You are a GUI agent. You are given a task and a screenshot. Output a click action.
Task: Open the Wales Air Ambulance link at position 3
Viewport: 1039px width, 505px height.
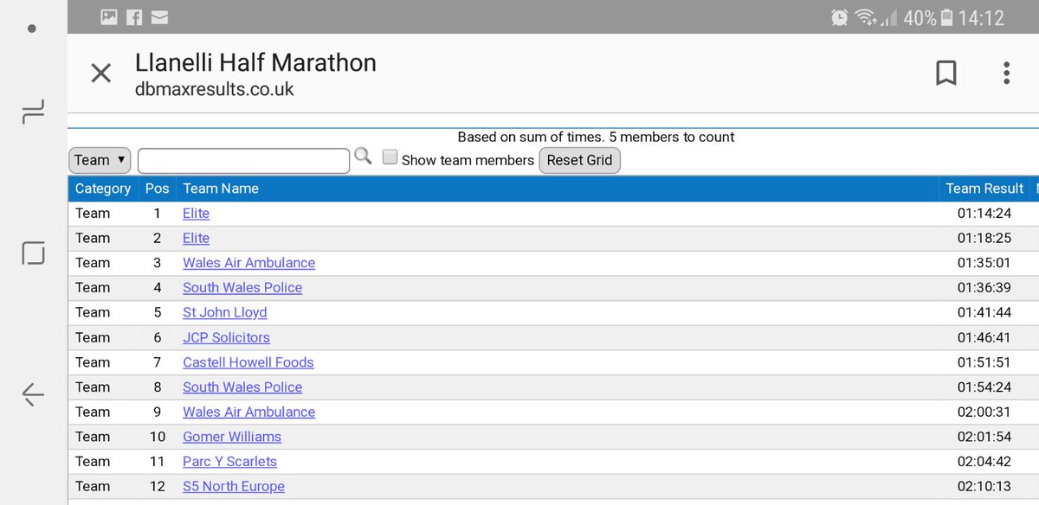248,263
